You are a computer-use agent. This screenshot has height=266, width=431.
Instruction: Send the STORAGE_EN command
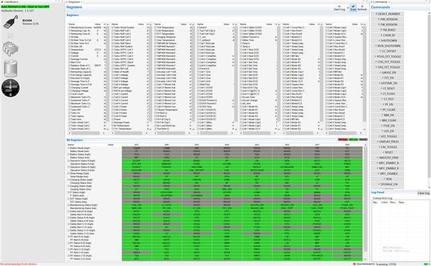387,185
